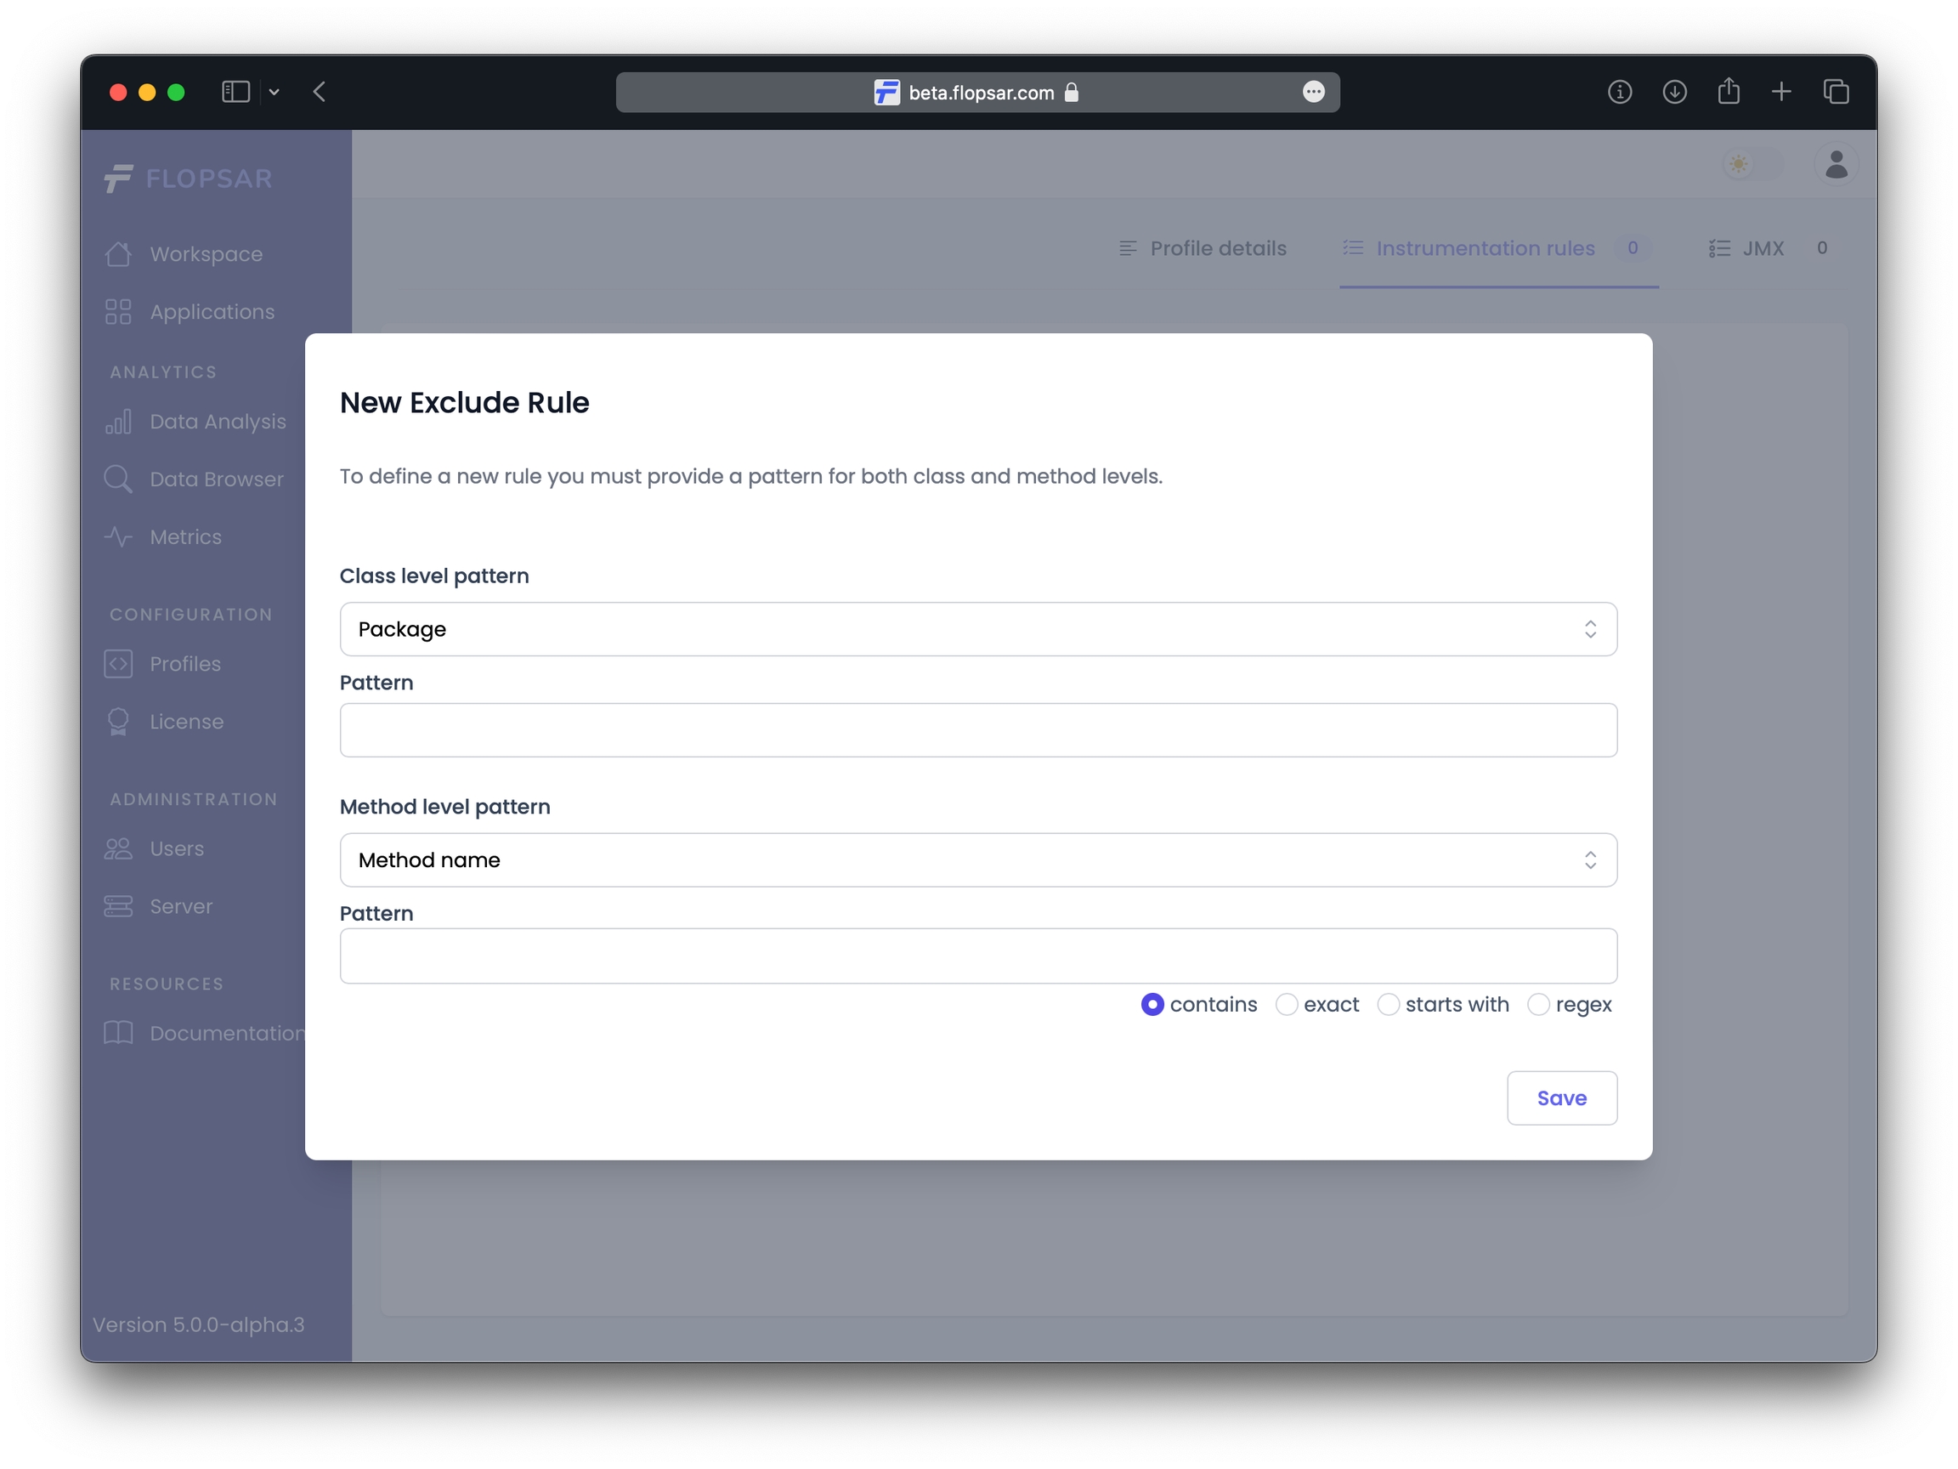Open the Method name dropdown
This screenshot has width=1958, height=1469.
(978, 859)
